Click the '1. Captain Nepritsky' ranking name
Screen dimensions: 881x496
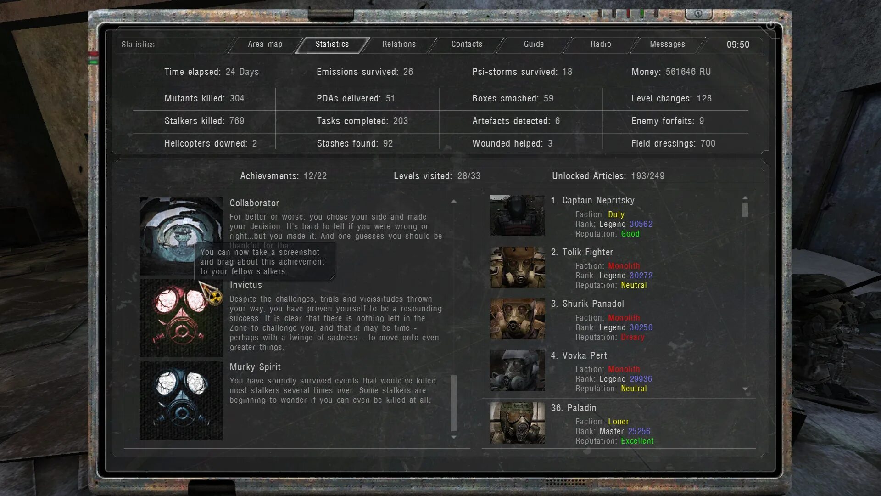[x=593, y=200]
